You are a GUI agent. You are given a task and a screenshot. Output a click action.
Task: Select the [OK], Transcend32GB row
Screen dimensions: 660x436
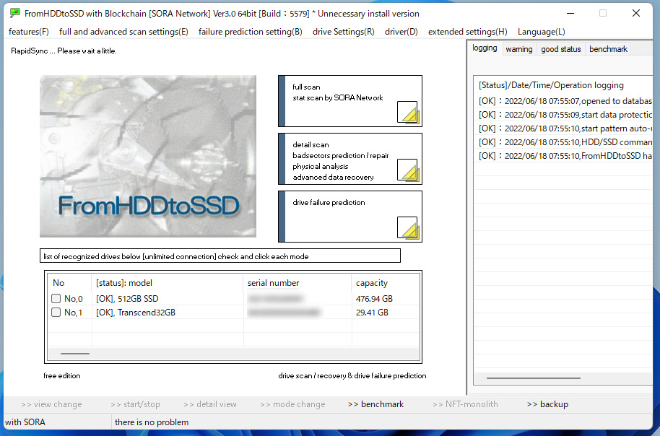point(234,313)
